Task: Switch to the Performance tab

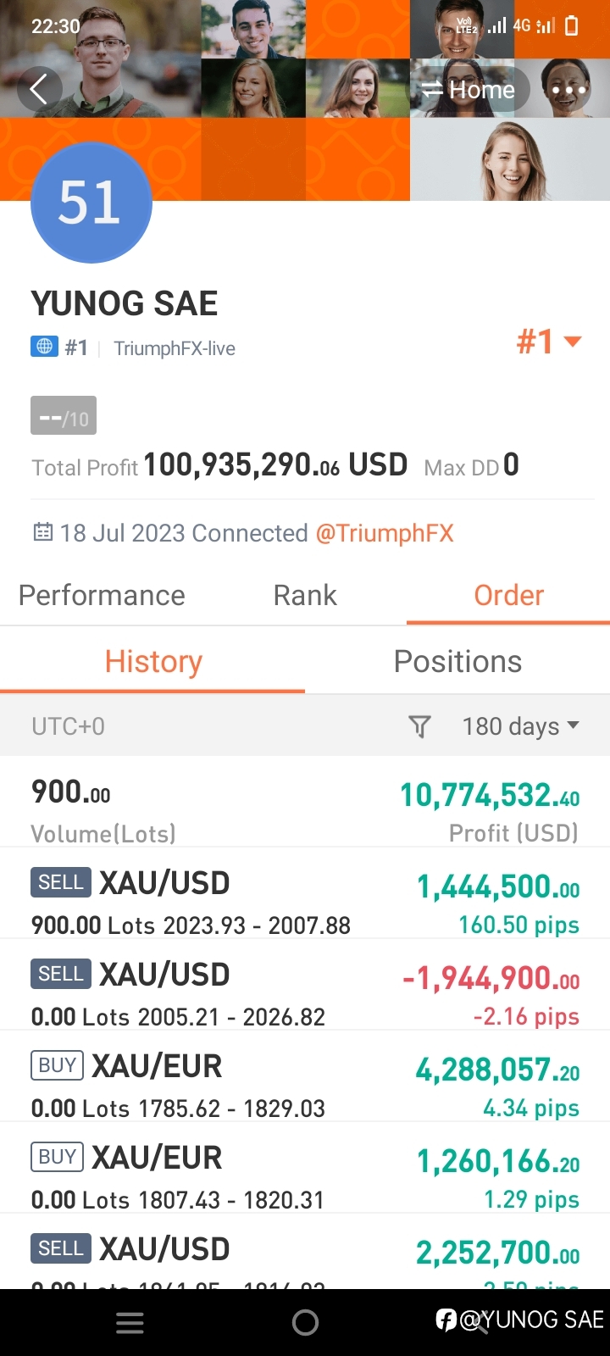Action: tap(102, 595)
